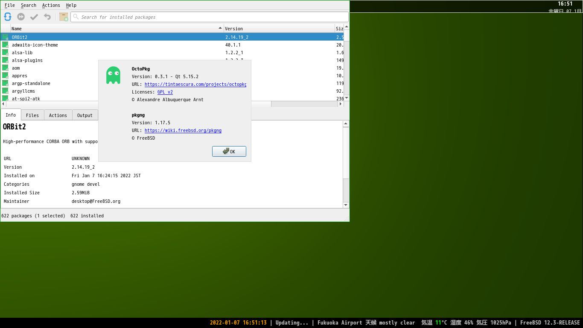
Task: Click the version cell 1.2.2_1
Action: point(234,53)
